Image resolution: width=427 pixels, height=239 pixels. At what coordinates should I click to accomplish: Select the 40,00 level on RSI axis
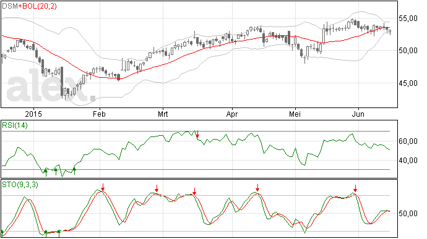coord(408,161)
